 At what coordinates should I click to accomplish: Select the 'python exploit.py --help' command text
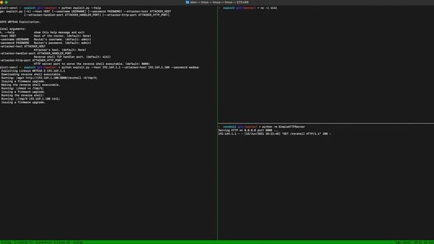[x=81, y=8]
